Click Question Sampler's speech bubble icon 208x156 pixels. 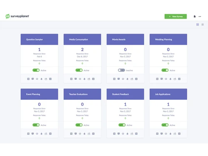click(x=32, y=79)
